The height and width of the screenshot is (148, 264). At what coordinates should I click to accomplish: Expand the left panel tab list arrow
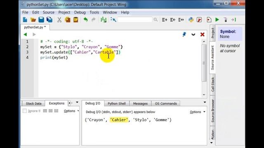(x=77, y=102)
